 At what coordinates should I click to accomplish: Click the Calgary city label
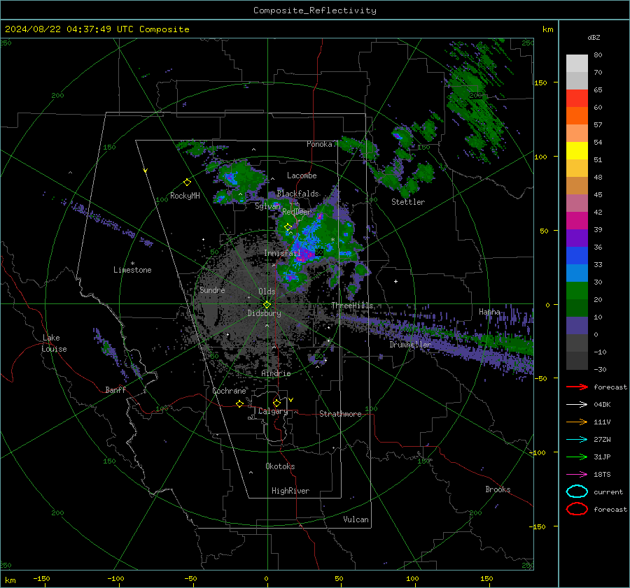pos(273,411)
